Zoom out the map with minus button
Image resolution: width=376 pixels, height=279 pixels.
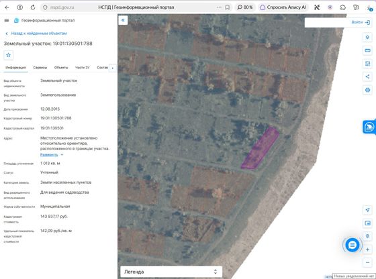pos(367,262)
